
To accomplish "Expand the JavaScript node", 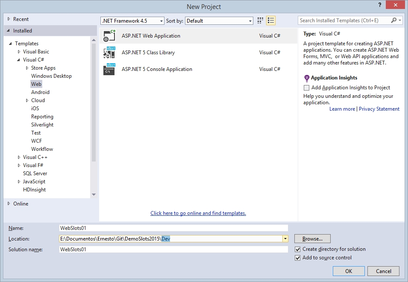I will pyautogui.click(x=19, y=182).
